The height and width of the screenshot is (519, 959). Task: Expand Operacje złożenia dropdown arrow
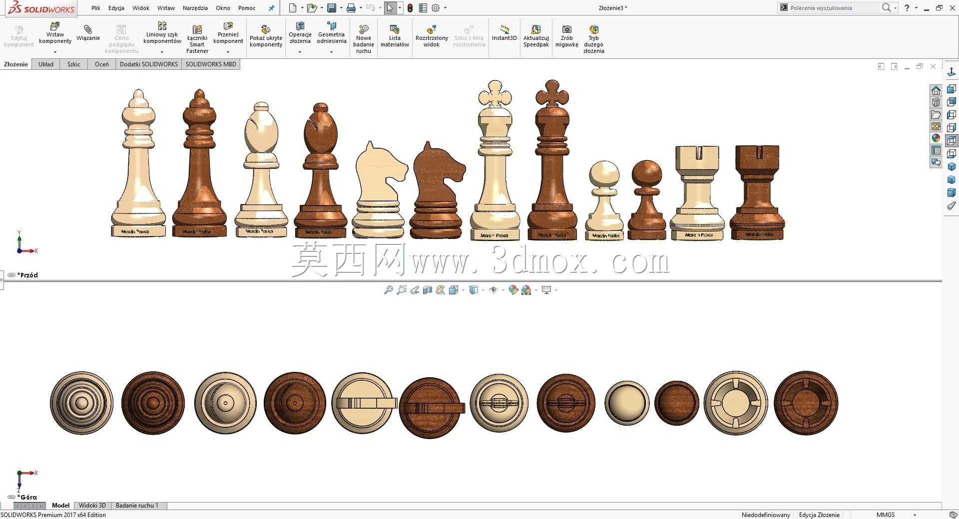[x=300, y=52]
